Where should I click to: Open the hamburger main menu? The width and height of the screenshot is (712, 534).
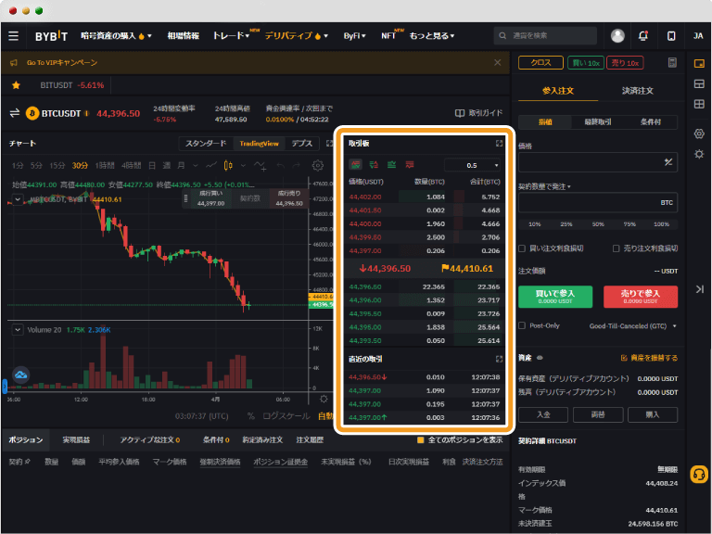pos(14,36)
